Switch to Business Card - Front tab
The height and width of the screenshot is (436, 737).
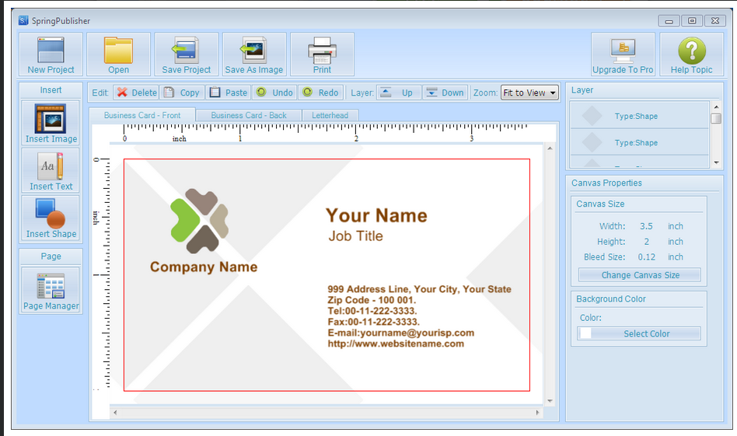pyautogui.click(x=142, y=116)
